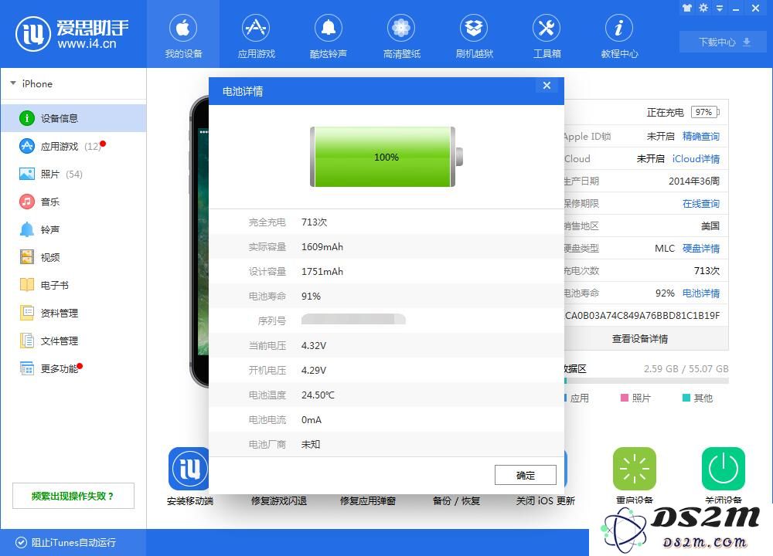Click 关闭设备 power icon

click(x=724, y=468)
